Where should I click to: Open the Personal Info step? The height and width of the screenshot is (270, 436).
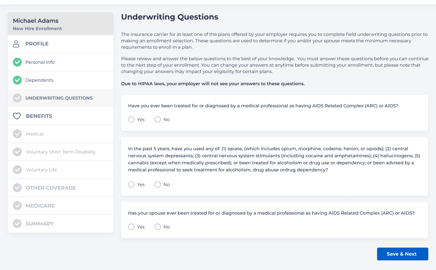coord(40,62)
